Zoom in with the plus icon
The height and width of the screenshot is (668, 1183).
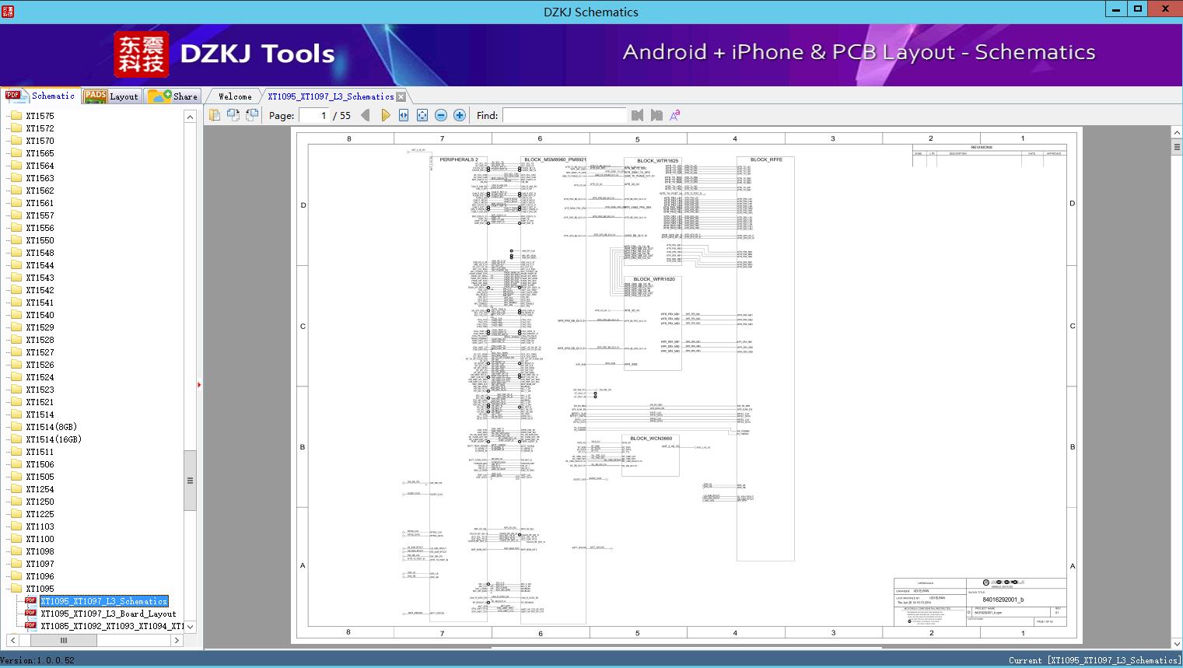tap(460, 115)
